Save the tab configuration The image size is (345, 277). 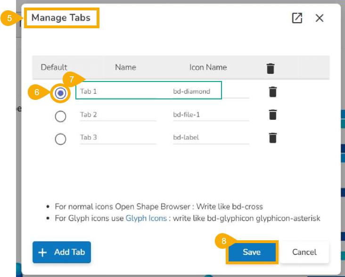click(x=252, y=252)
